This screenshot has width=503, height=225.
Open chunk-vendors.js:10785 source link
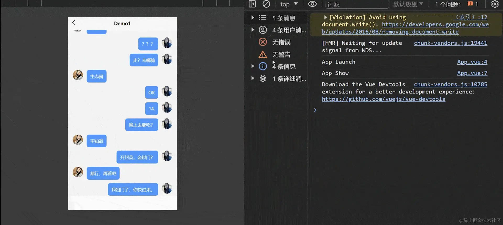[x=451, y=84]
